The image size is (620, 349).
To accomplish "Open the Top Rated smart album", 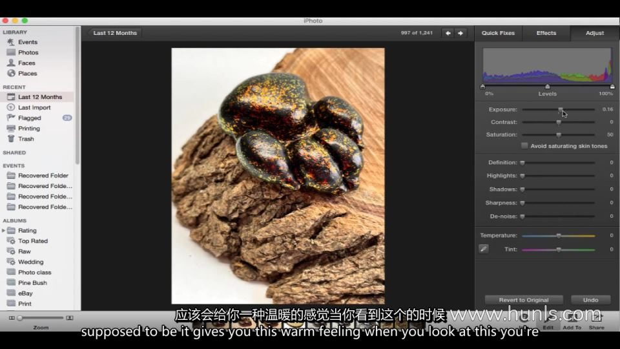I will tap(33, 241).
